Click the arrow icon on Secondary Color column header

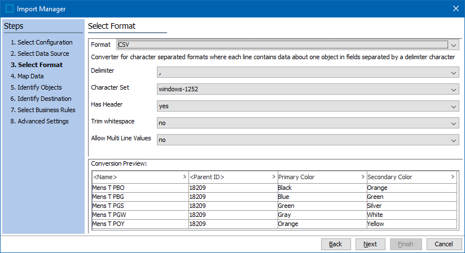pyautogui.click(x=453, y=177)
